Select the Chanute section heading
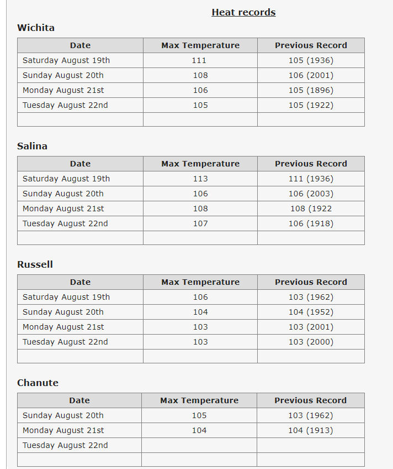Screen dimensions: 393x469 [38, 383]
